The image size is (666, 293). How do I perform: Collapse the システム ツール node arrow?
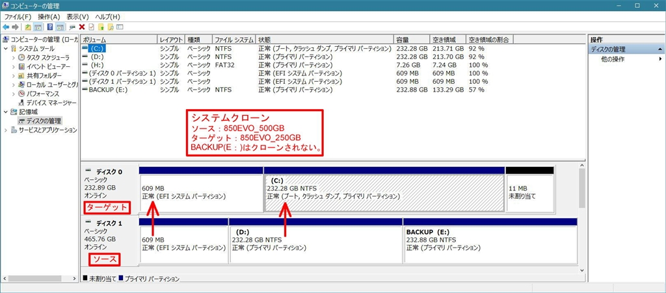[5, 49]
